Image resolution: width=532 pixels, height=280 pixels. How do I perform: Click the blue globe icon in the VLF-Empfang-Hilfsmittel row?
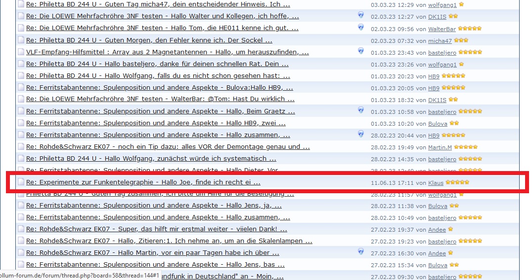361,51
